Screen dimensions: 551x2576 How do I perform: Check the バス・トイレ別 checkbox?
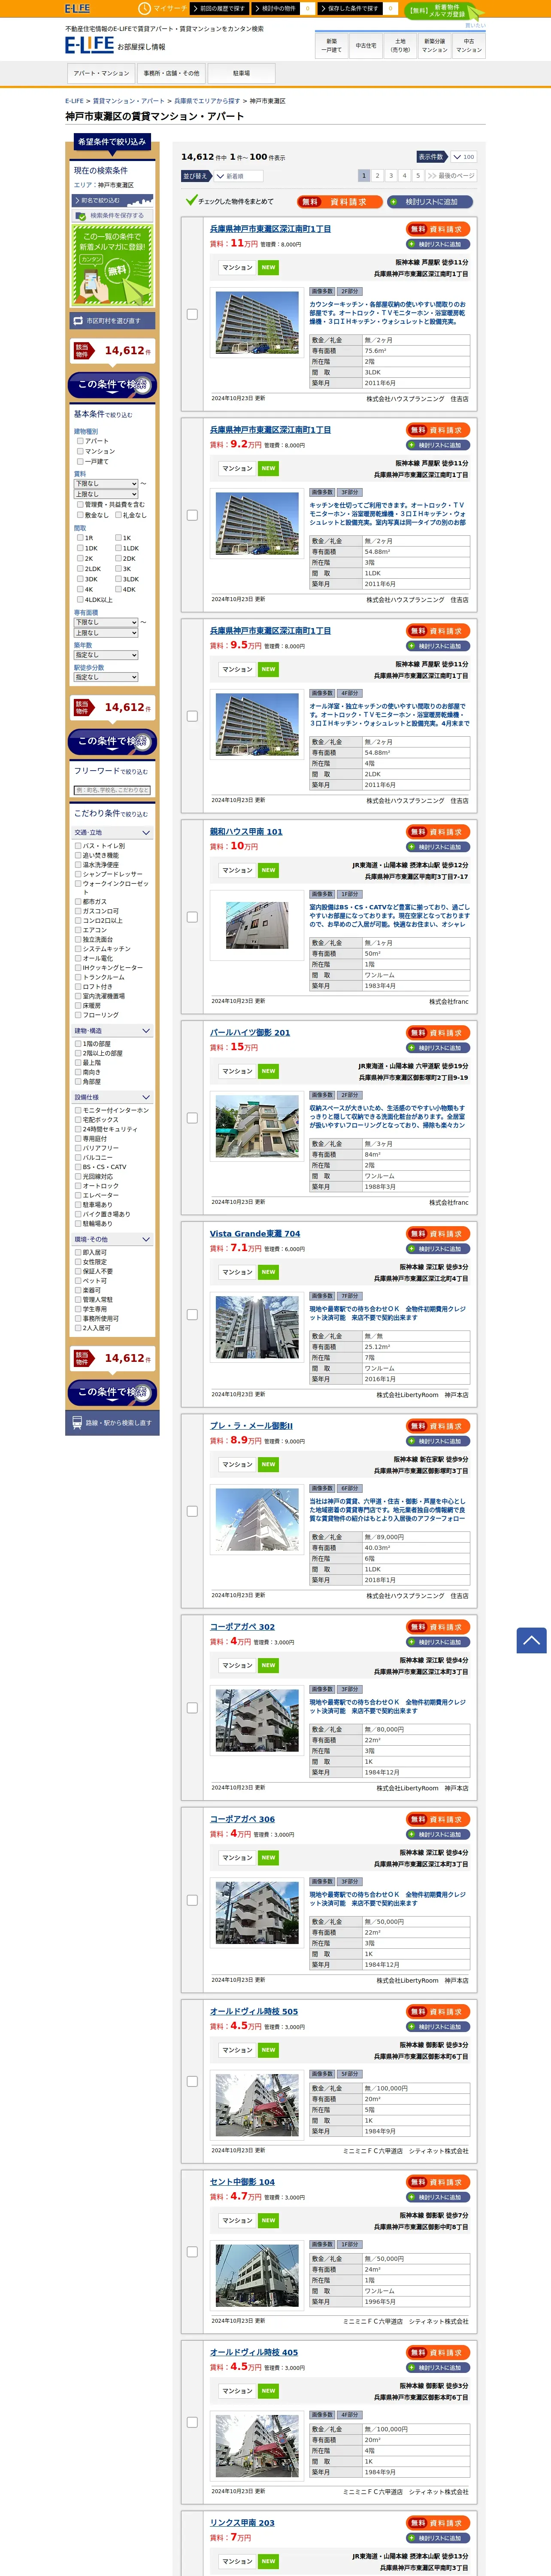[x=78, y=846]
